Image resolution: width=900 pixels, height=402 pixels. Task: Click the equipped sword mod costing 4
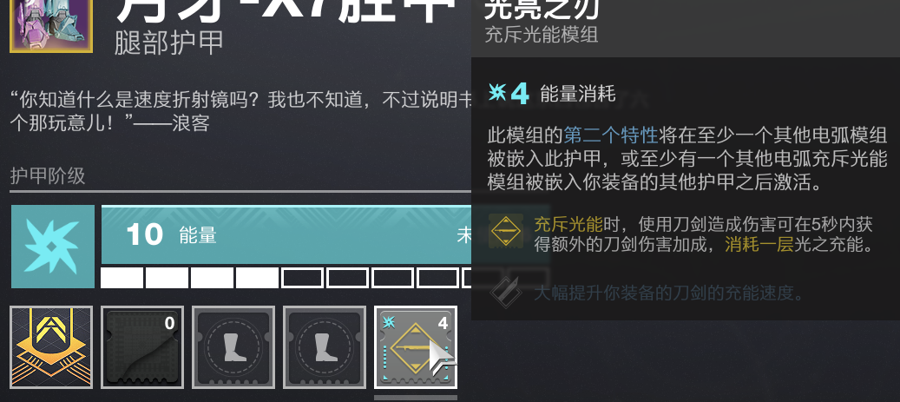click(416, 347)
